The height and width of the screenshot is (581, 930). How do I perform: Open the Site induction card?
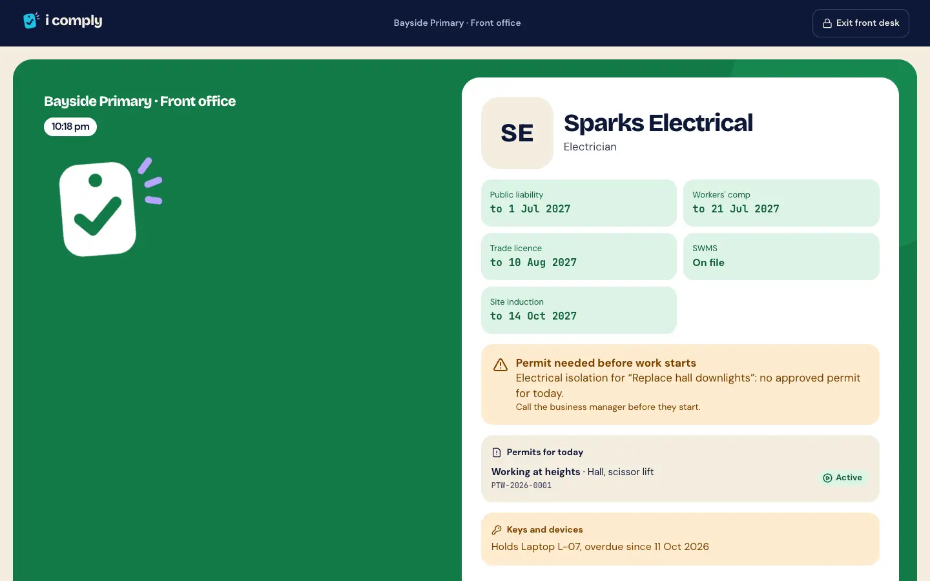click(x=579, y=310)
